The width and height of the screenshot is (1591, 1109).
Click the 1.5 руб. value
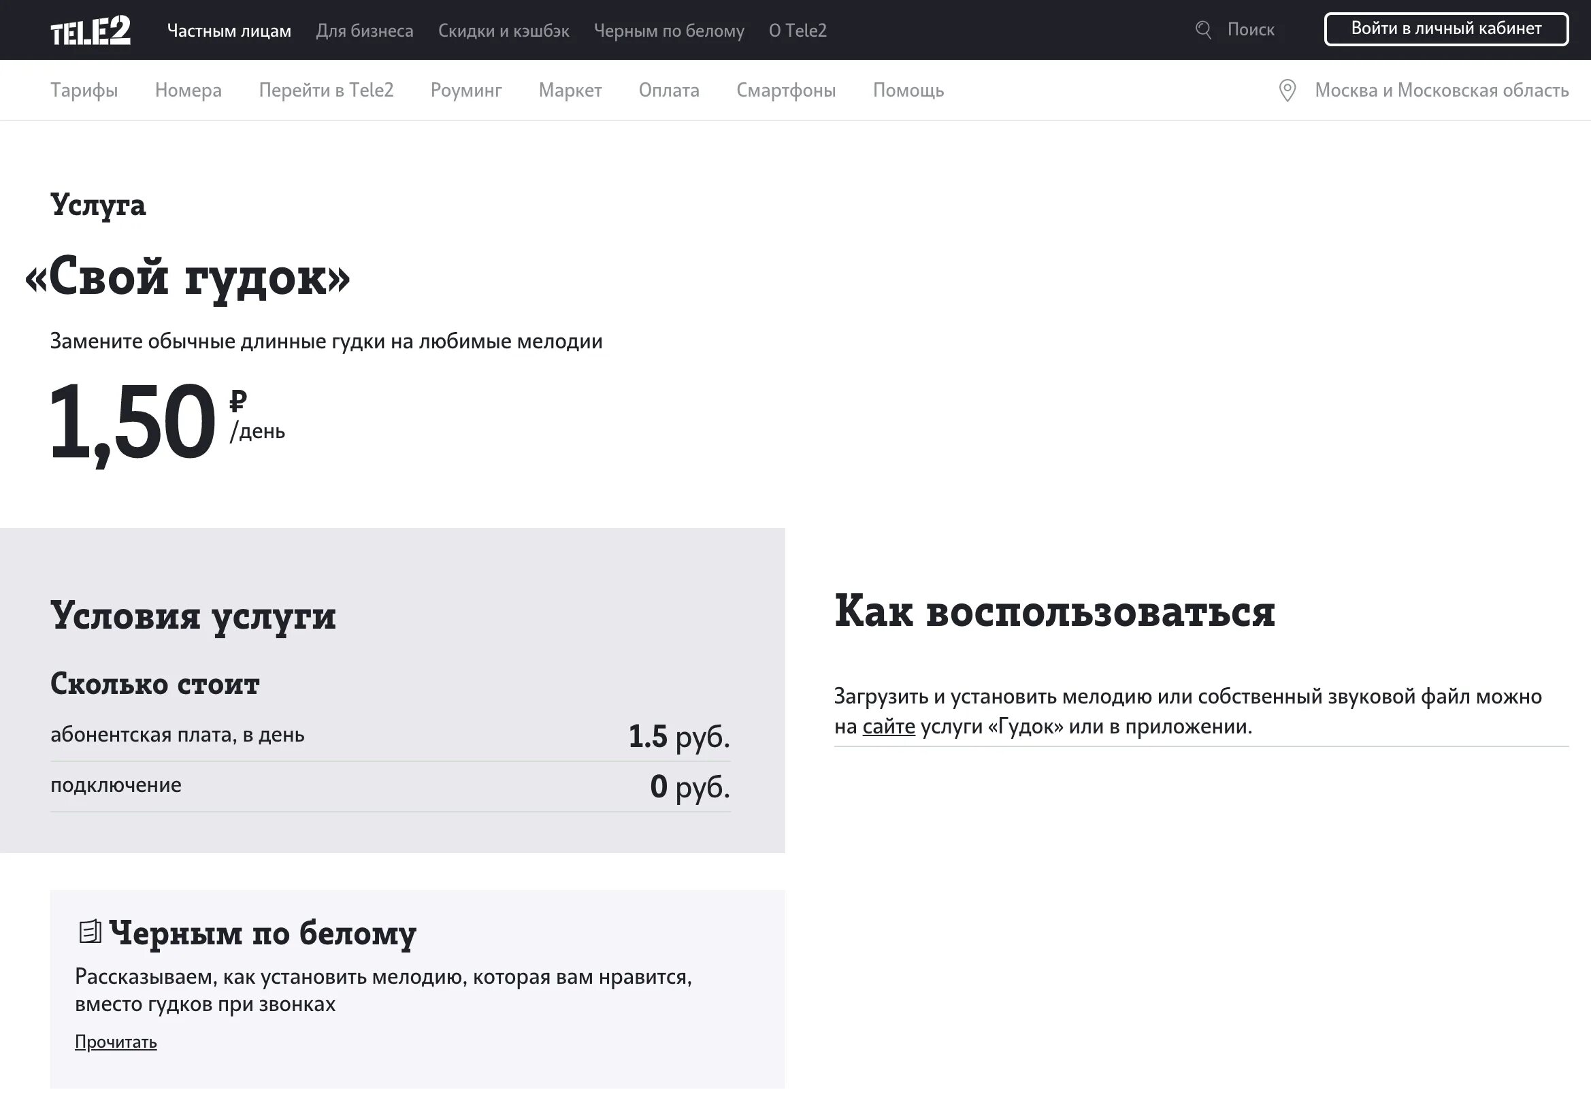[679, 735]
